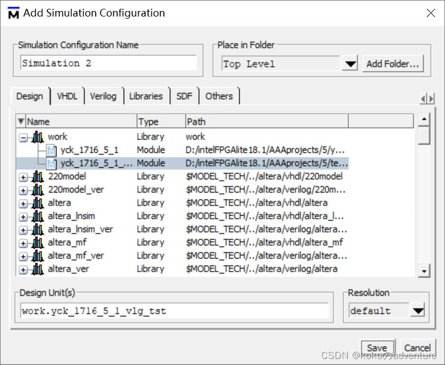The width and height of the screenshot is (445, 365).
Task: Click the vertical scrollbar thumb
Action: (x=424, y=135)
